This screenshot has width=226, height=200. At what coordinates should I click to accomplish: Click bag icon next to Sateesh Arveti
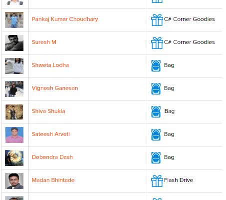tap(156, 135)
